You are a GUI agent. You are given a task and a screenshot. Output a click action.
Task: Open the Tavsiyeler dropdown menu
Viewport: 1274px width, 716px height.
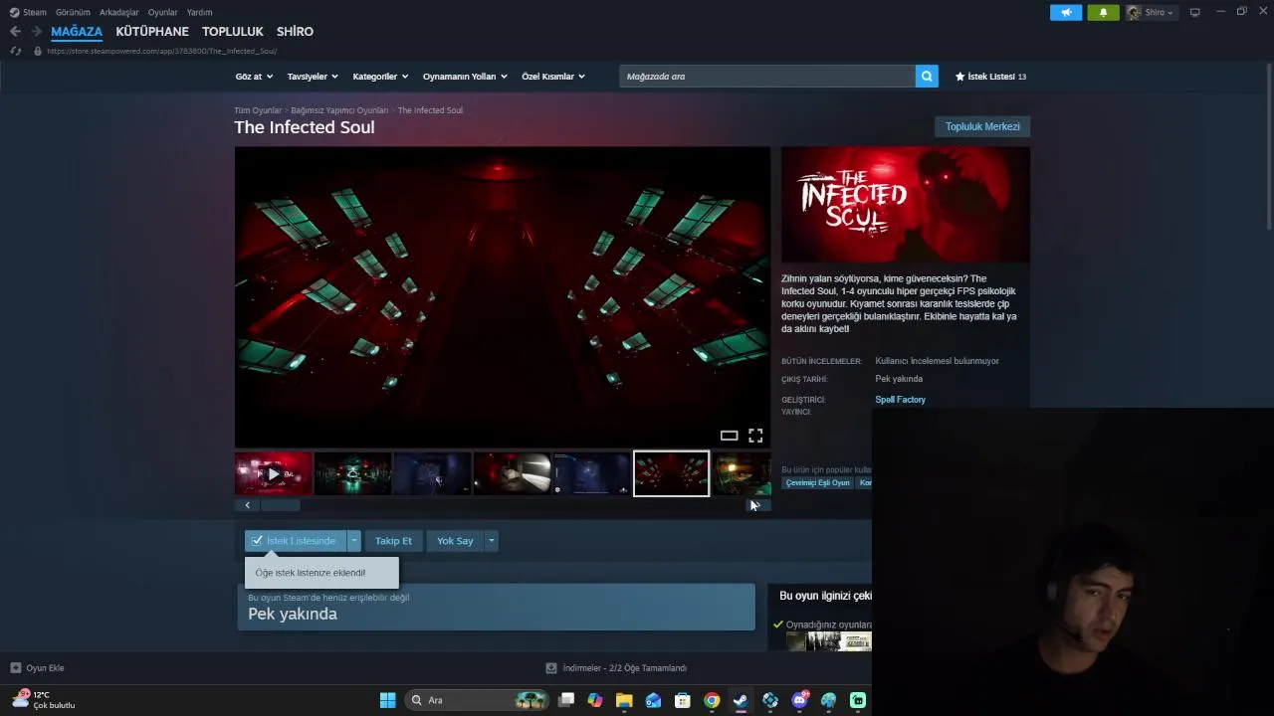[x=313, y=77]
